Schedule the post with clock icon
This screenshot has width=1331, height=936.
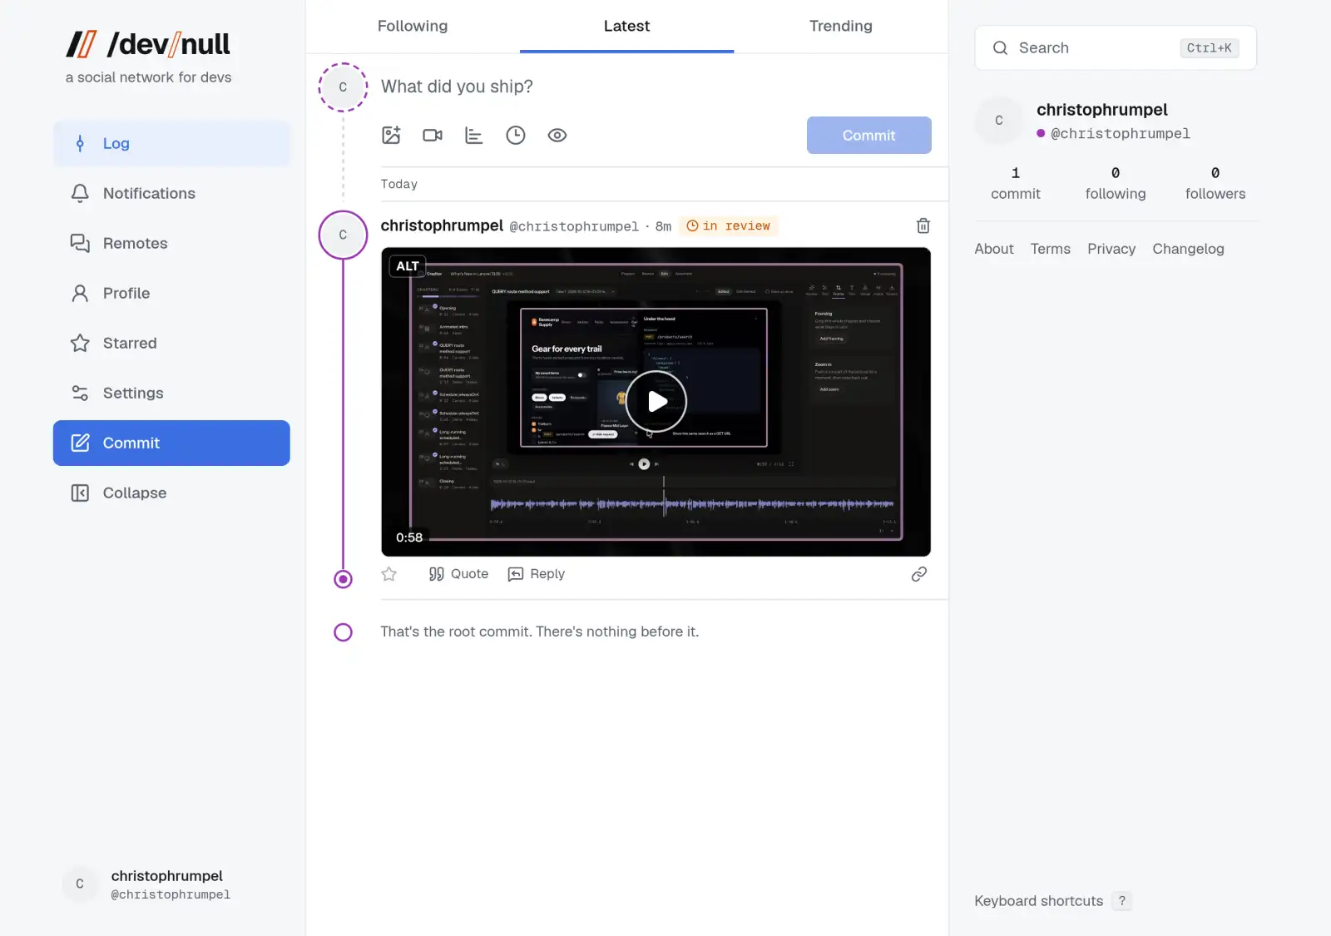516,135
